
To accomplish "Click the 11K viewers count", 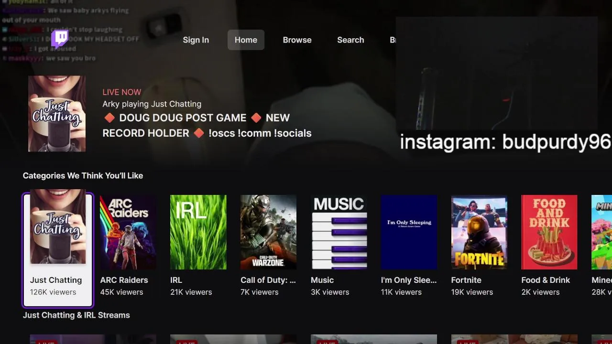I will click(x=401, y=292).
